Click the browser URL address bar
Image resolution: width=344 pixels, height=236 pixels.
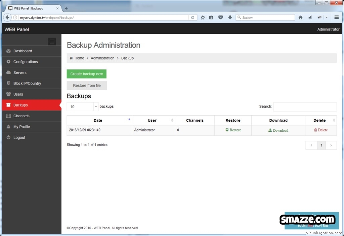(x=103, y=17)
